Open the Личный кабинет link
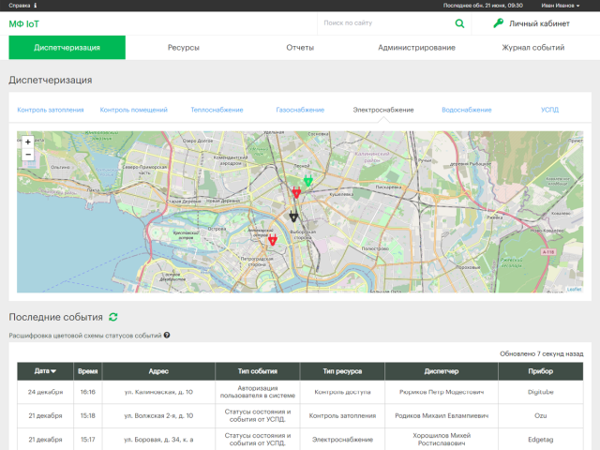 point(539,23)
